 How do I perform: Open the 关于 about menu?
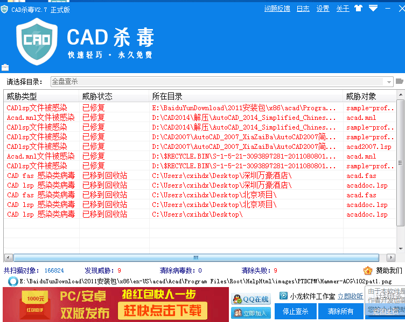(x=343, y=9)
